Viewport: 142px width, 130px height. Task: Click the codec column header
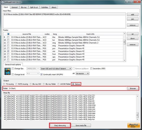pyautogui.click(x=47, y=34)
